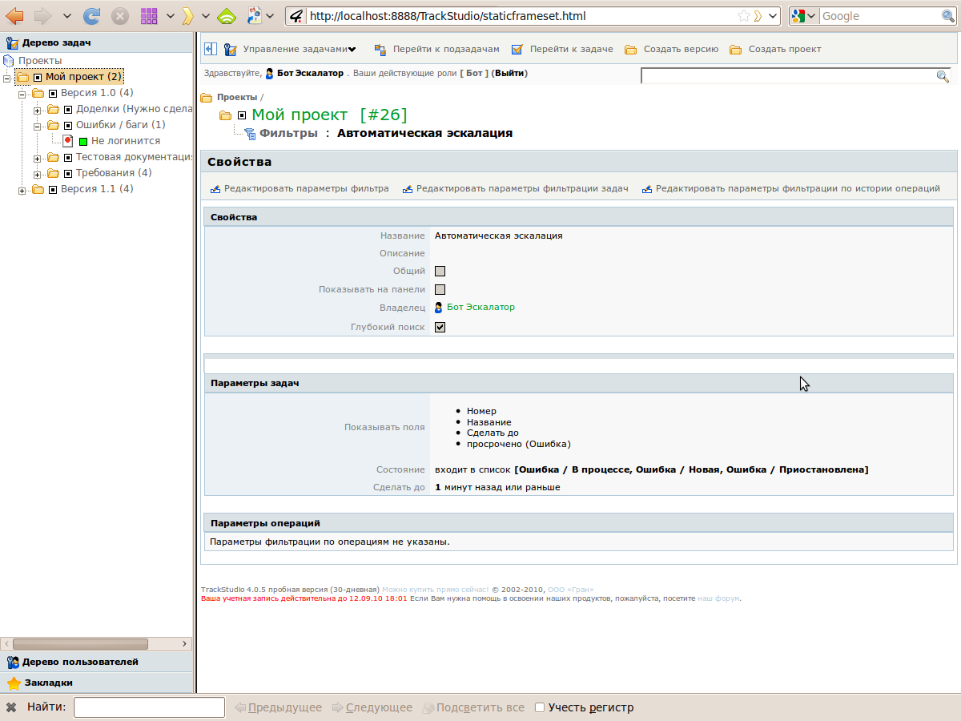Click the 'Перейти к задаче' icon
The image size is (961, 721).
pos(517,50)
